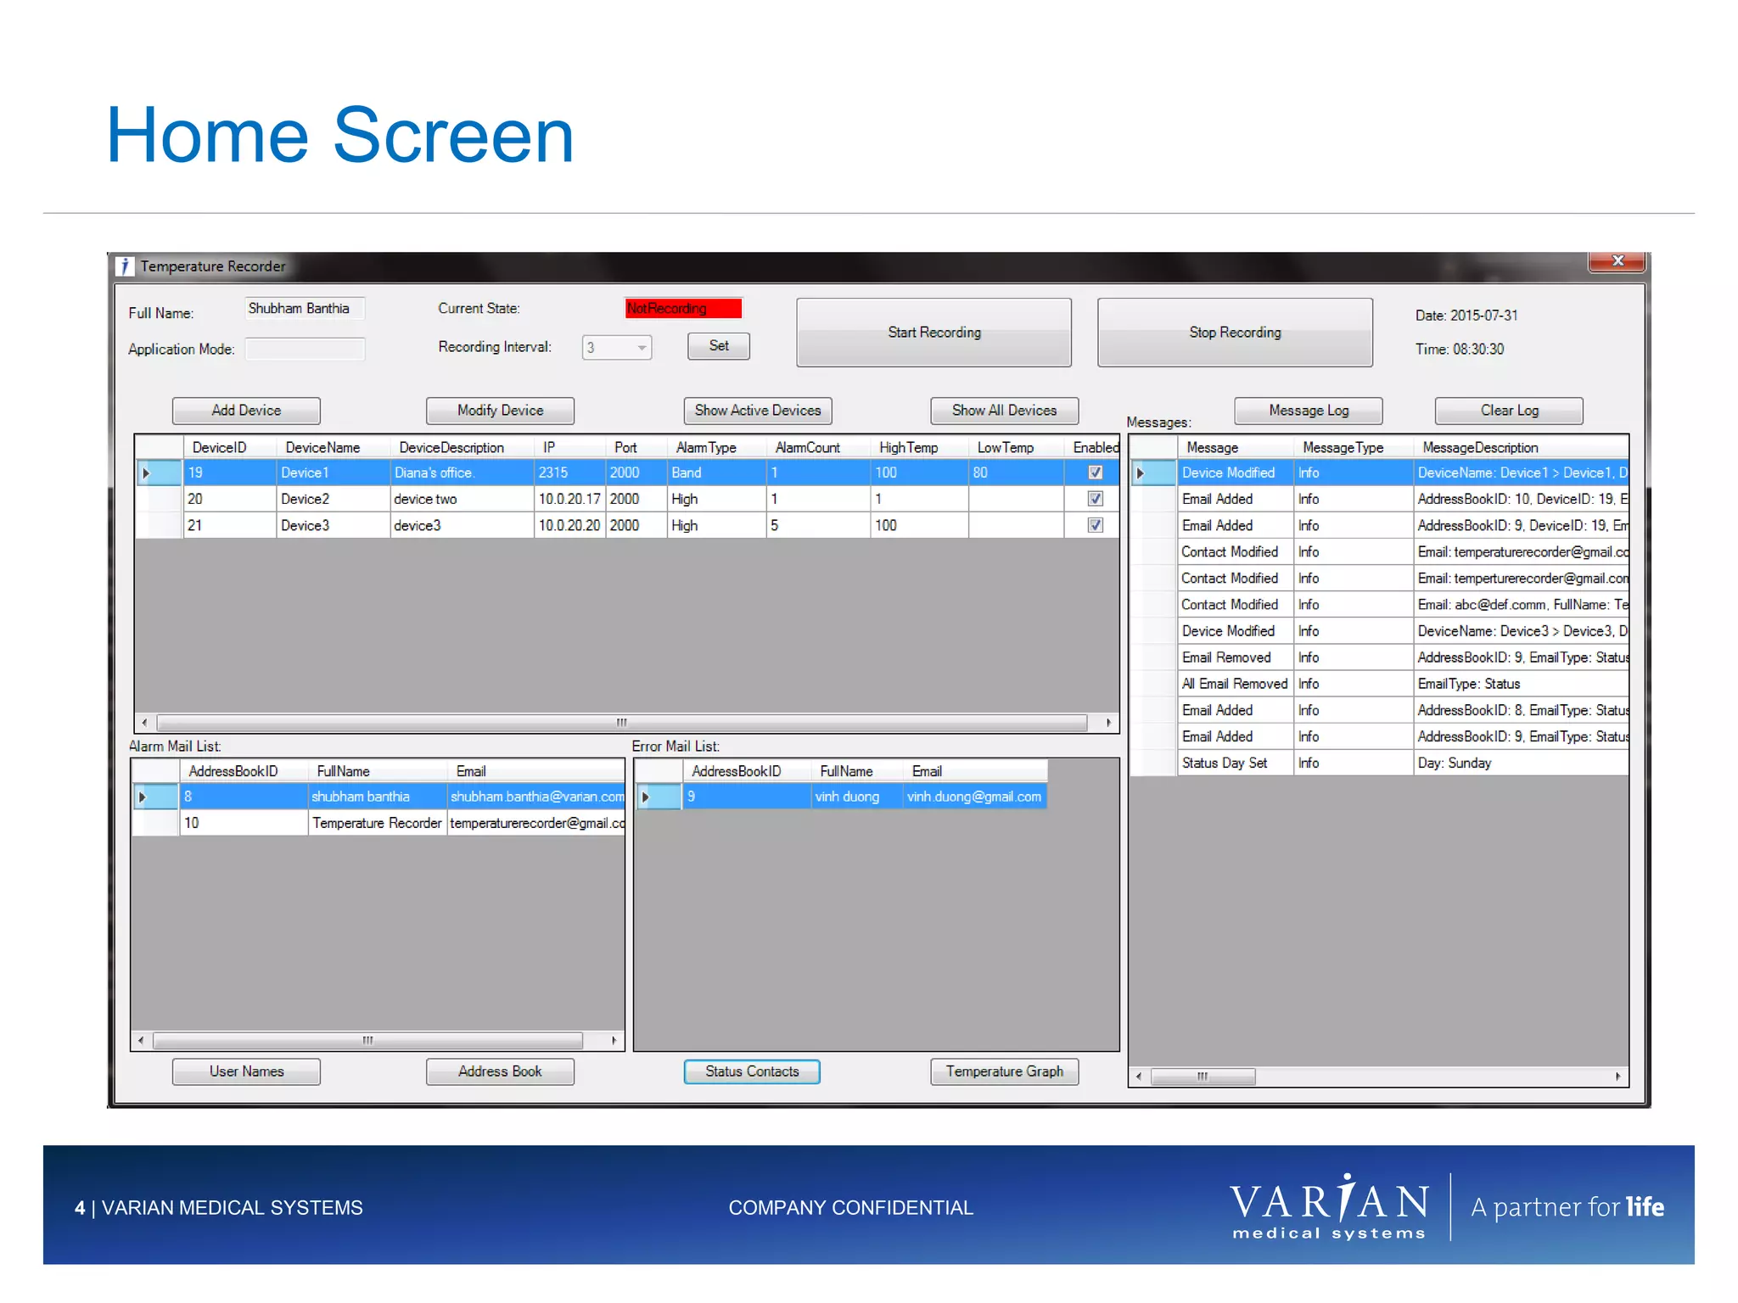Click row arrow in Messages grid

tap(1140, 473)
